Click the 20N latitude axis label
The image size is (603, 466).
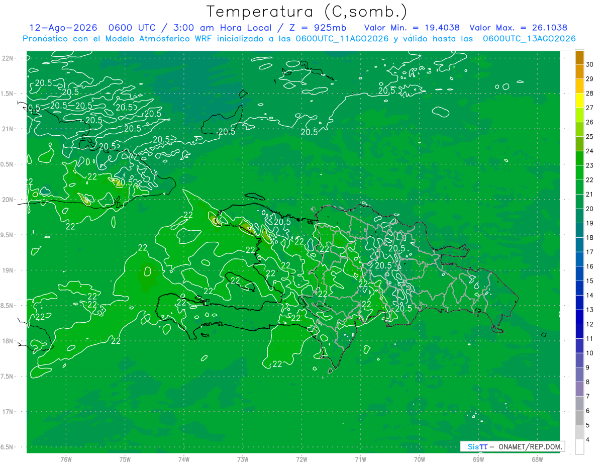click(7, 200)
